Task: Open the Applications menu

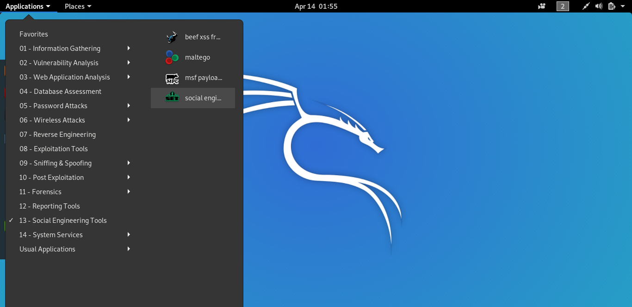Action: click(28, 6)
